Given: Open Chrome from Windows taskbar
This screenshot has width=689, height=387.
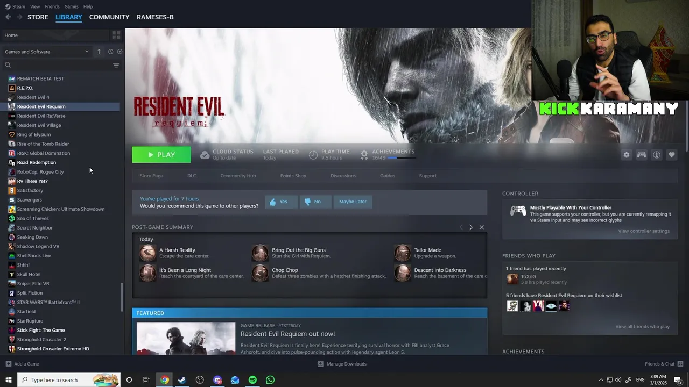Looking at the screenshot, I should tap(165, 380).
